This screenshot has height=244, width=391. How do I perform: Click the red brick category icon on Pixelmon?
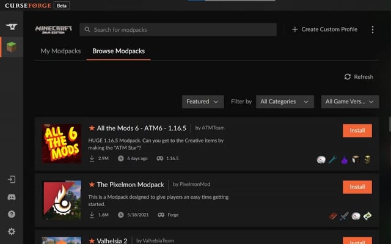pyautogui.click(x=333, y=216)
